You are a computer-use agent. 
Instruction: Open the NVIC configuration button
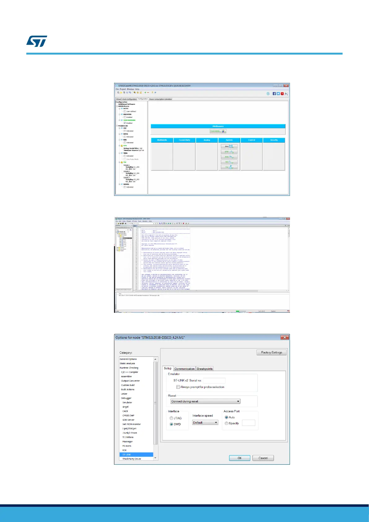(x=229, y=157)
